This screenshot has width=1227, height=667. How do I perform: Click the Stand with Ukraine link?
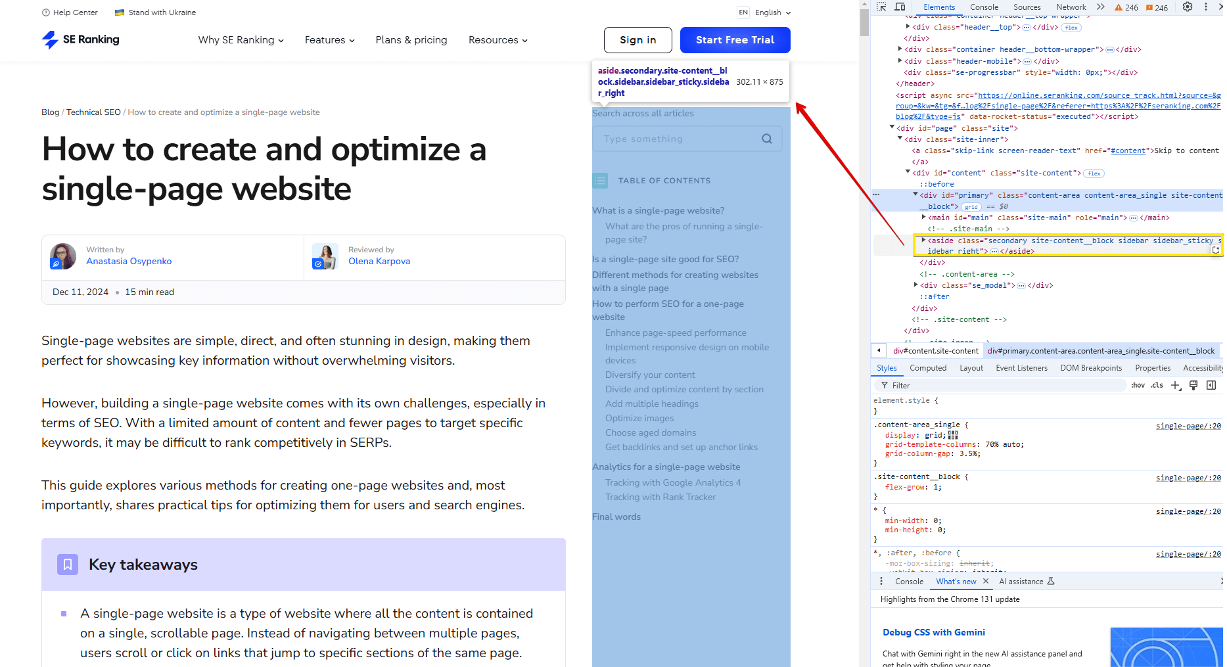156,12
